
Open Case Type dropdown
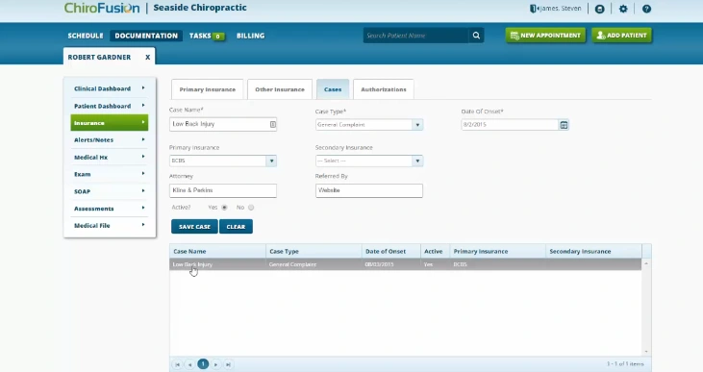point(417,125)
